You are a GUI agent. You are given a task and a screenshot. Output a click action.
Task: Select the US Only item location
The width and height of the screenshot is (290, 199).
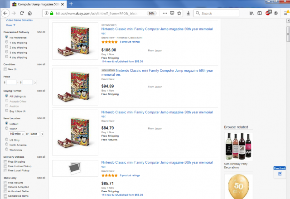click(x=6, y=140)
